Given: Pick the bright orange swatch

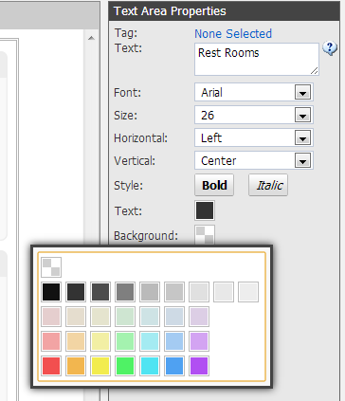Looking at the screenshot, I should pyautogui.click(x=76, y=366).
